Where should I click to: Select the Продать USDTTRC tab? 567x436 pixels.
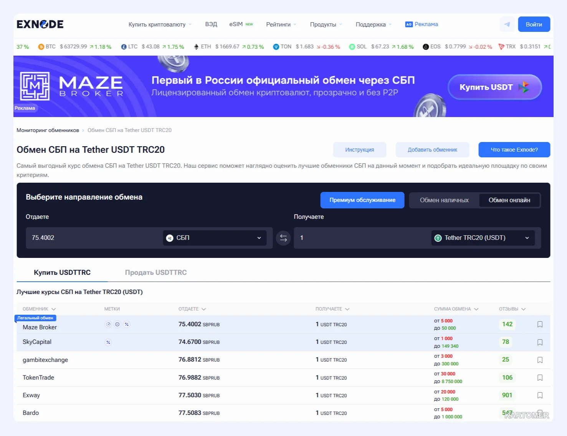(156, 272)
